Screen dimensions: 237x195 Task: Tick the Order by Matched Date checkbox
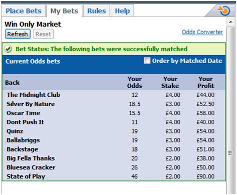click(147, 61)
